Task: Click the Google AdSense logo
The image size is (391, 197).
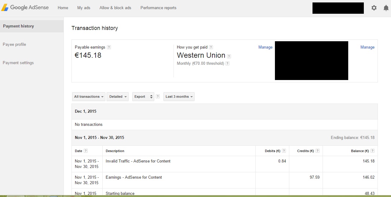Action: click(25, 8)
